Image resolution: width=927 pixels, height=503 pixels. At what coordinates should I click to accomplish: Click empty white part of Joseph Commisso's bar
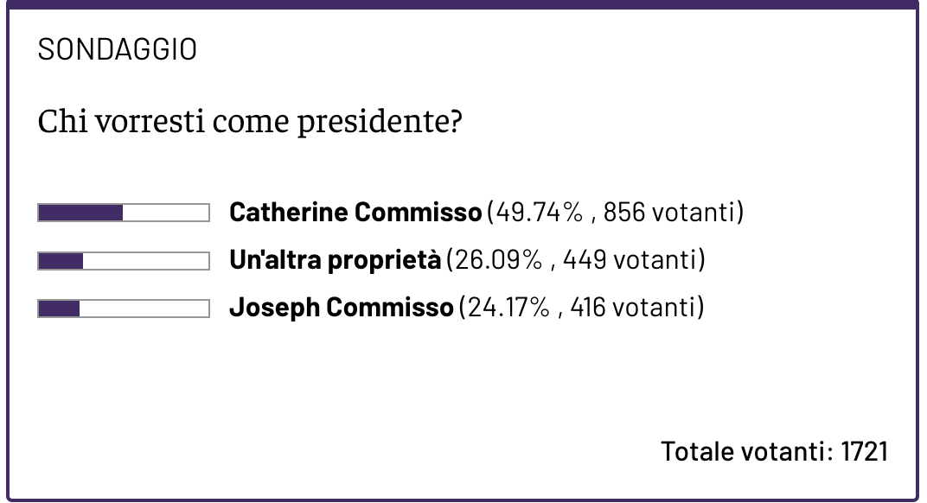144,308
